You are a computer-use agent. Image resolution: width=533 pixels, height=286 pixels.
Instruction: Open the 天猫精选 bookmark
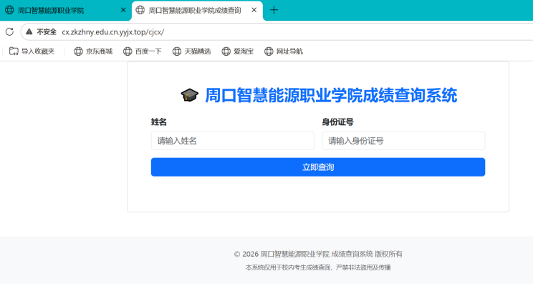[192, 51]
